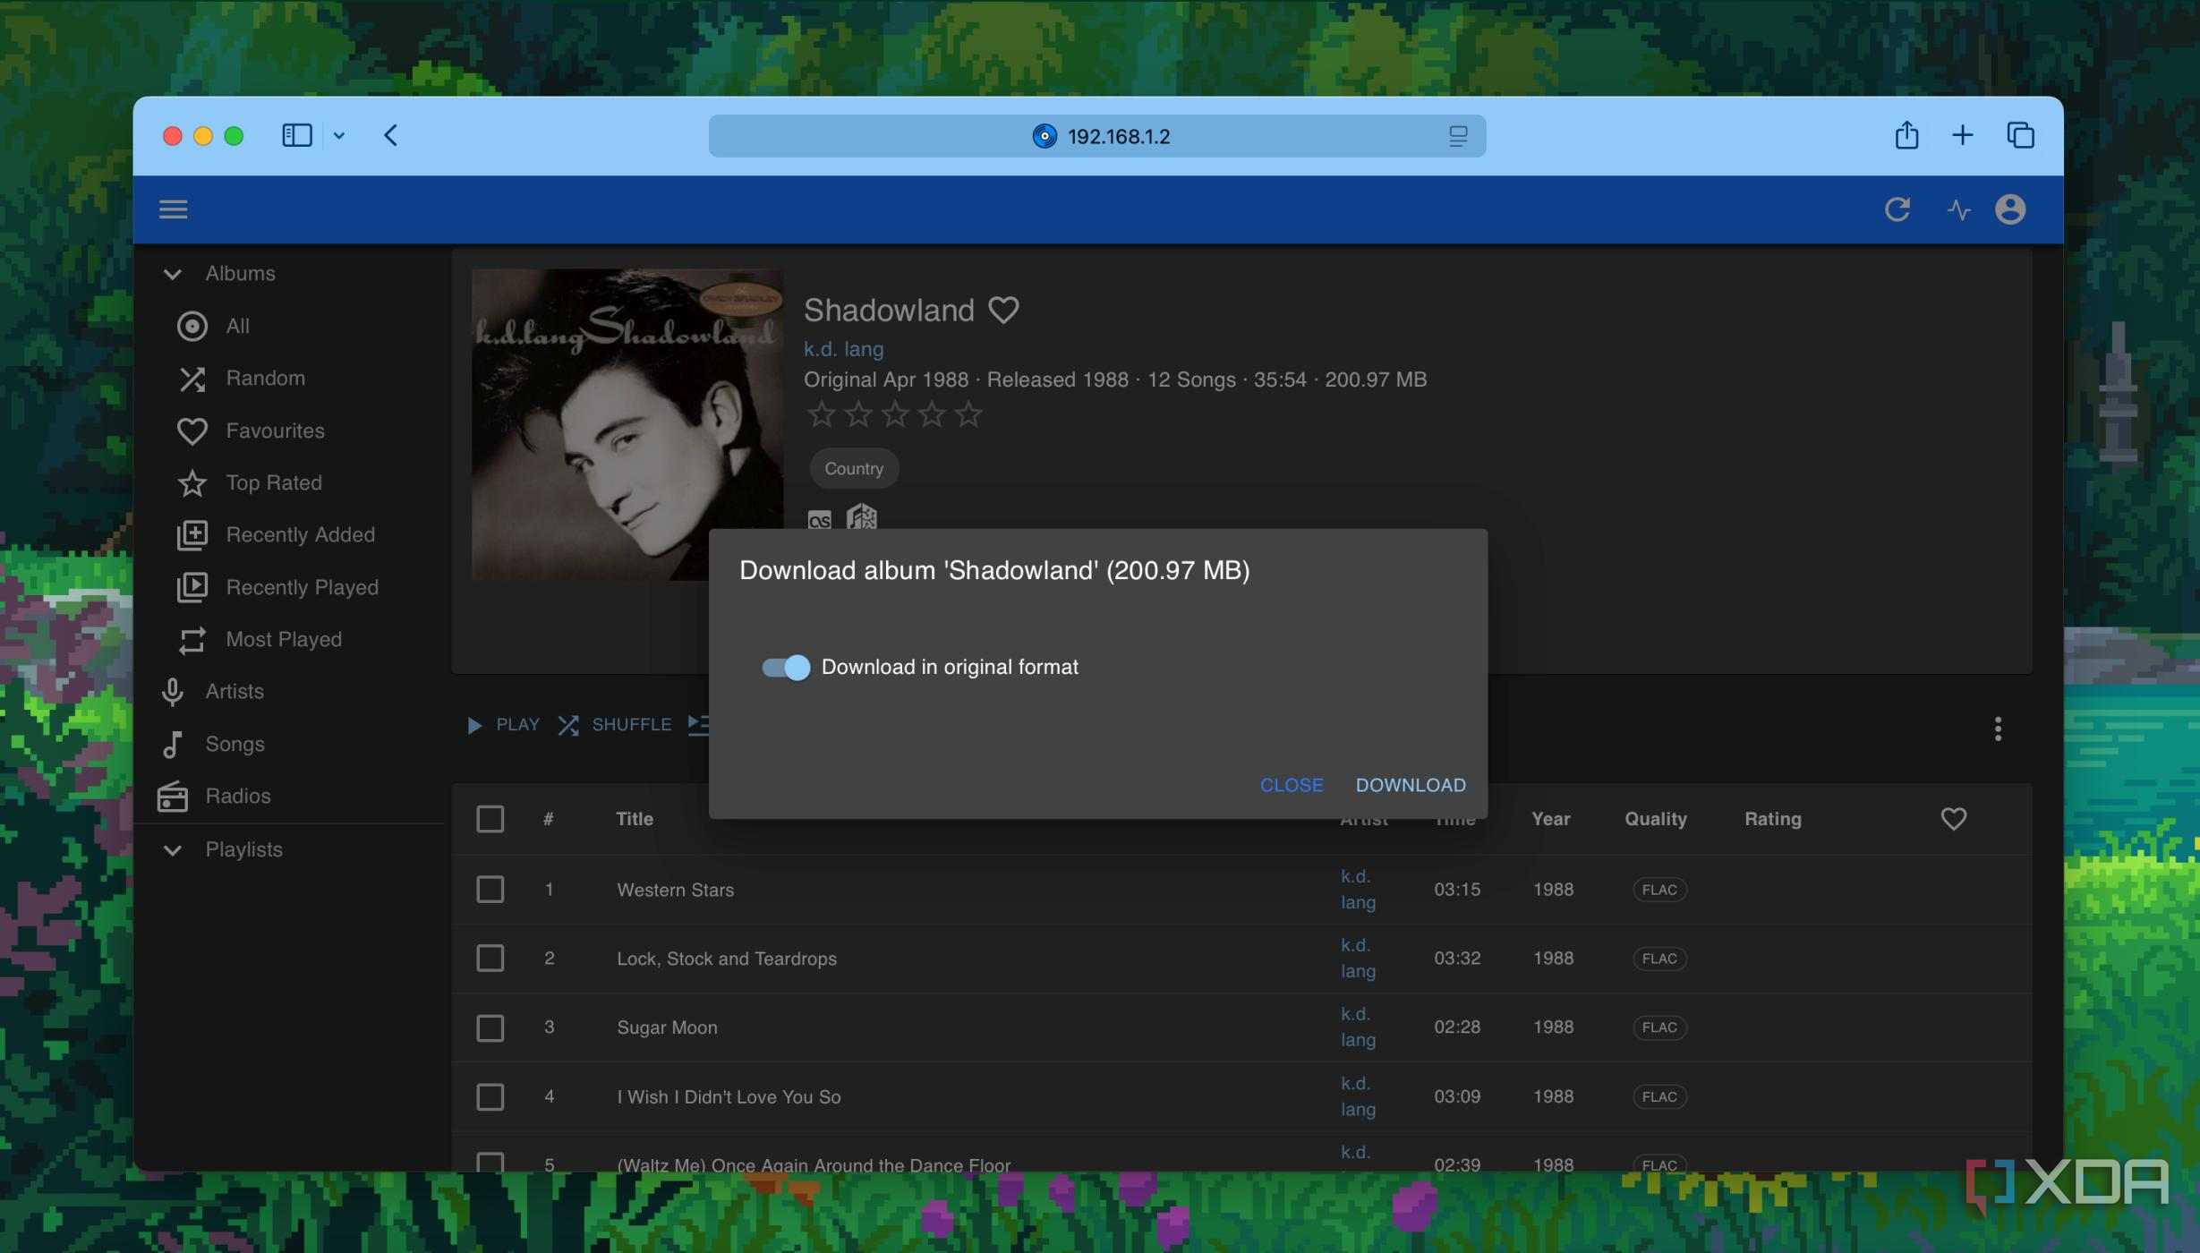Collapse the Playlists sidebar group
2200x1253 pixels.
[x=173, y=850]
